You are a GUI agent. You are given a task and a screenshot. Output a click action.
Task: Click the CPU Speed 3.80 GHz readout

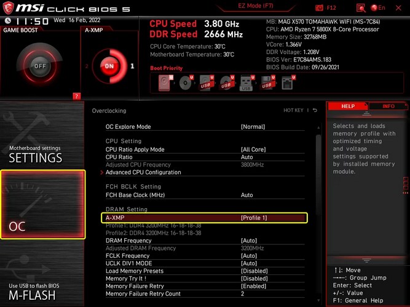pos(194,24)
